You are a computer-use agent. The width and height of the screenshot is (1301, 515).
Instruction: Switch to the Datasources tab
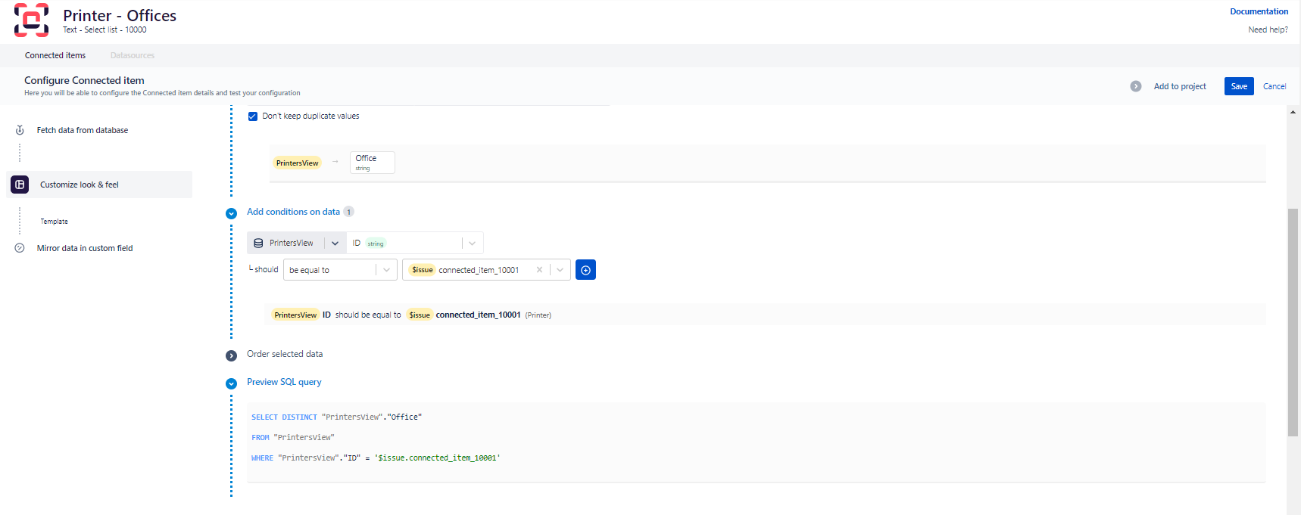pos(132,55)
